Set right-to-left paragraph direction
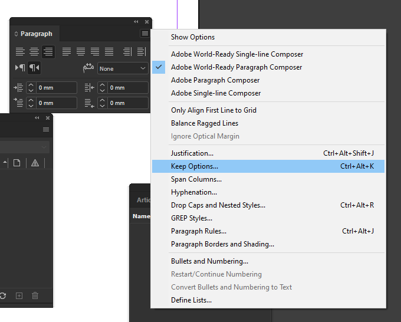The width and height of the screenshot is (401, 322). (34, 68)
